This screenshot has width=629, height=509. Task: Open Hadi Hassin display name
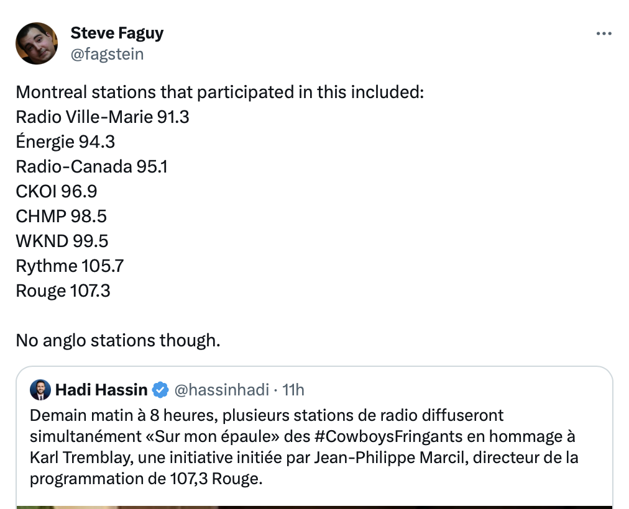pyautogui.click(x=101, y=390)
